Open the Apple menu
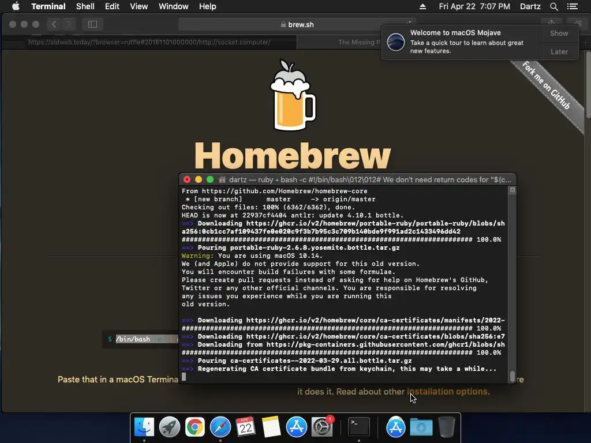This screenshot has height=443, width=591. click(16, 6)
